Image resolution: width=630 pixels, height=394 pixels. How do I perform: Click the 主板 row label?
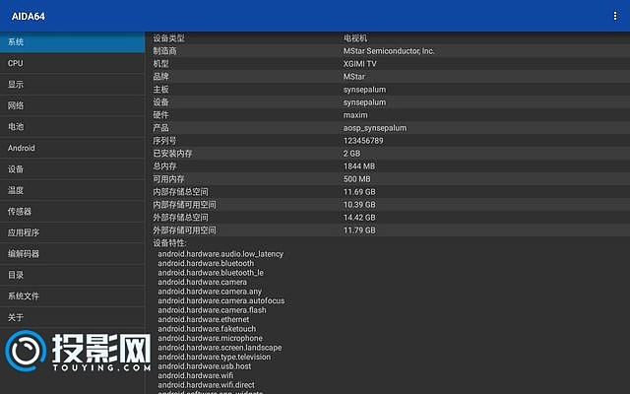coord(160,90)
